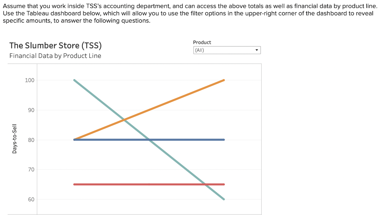Click where teal and orange lines cross
Image resolution: width=389 pixels, height=215 pixels.
(x=124, y=120)
